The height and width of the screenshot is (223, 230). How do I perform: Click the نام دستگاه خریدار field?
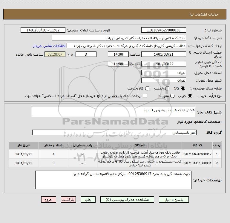pos(119,38)
